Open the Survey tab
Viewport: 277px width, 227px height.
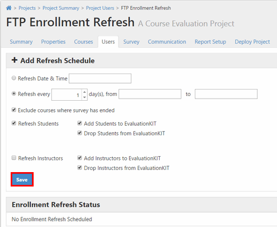click(131, 42)
